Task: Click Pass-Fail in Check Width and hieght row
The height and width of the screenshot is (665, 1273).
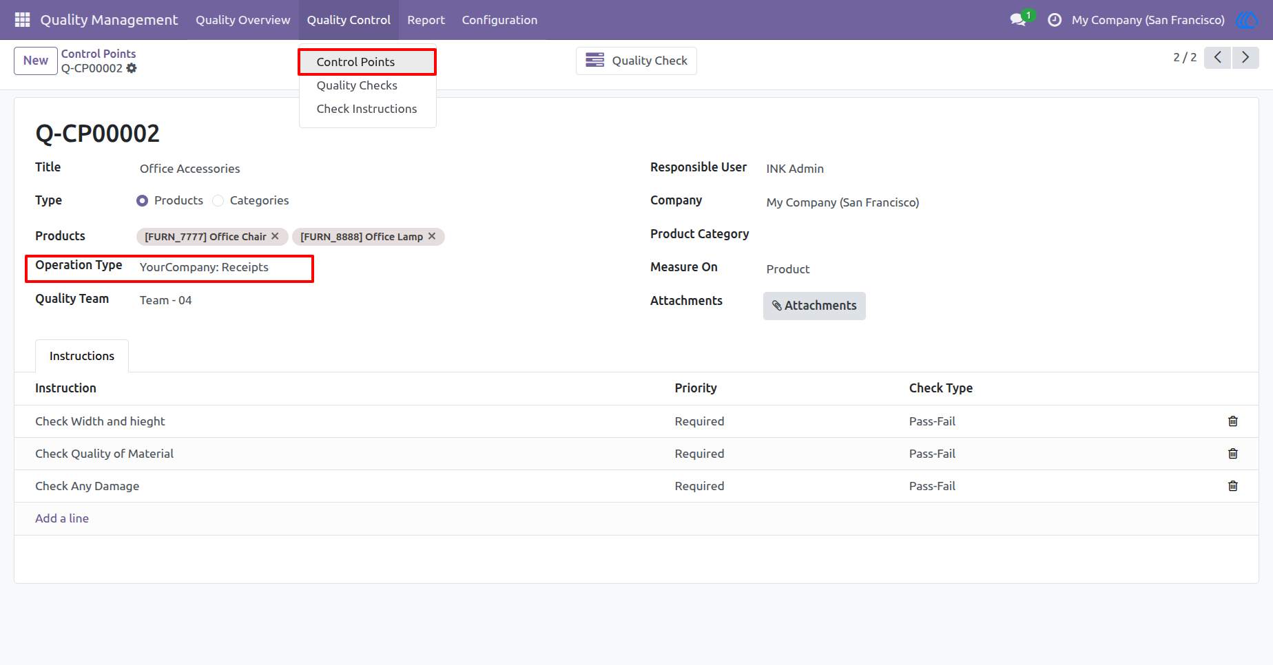Action: click(x=932, y=421)
